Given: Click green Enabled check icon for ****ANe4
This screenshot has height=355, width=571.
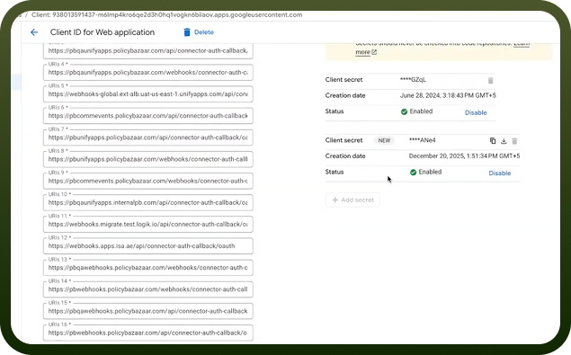Looking at the screenshot, I should pos(413,173).
